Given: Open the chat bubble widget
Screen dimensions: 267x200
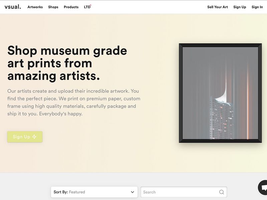Looking at the screenshot, I should point(263,187).
